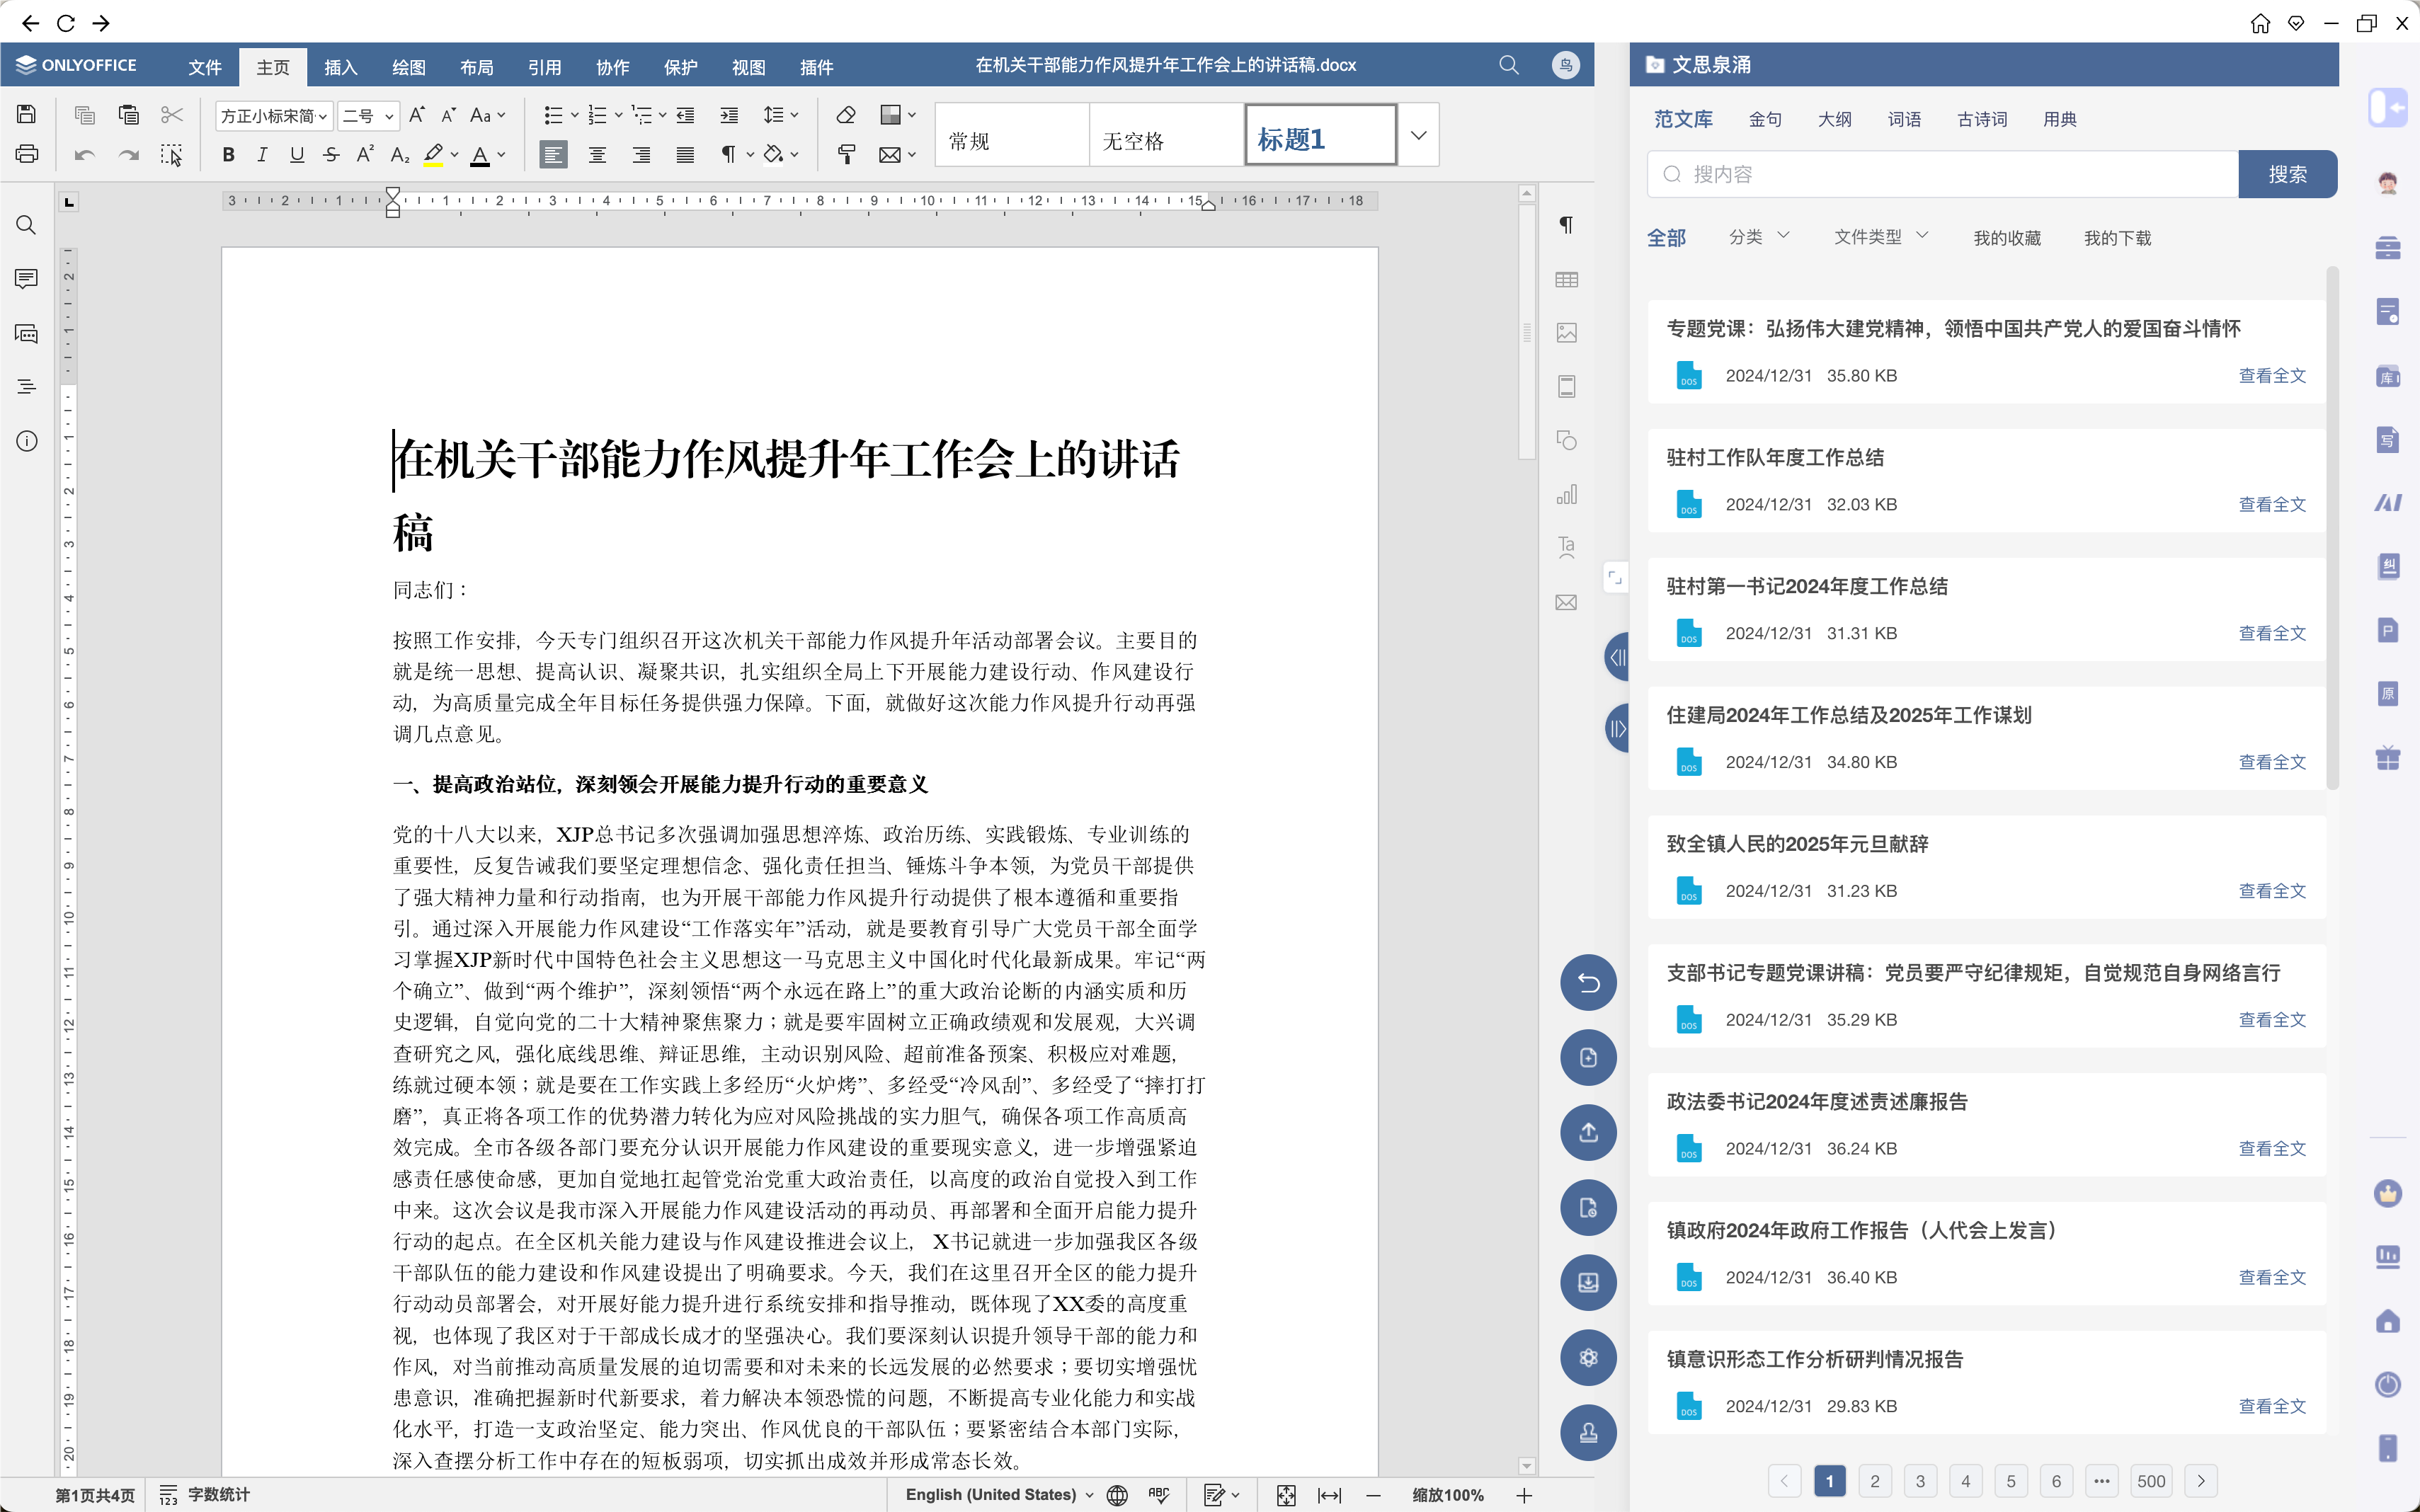
Task: Toggle nonprinting characters paragraph mark
Action: pos(729,154)
